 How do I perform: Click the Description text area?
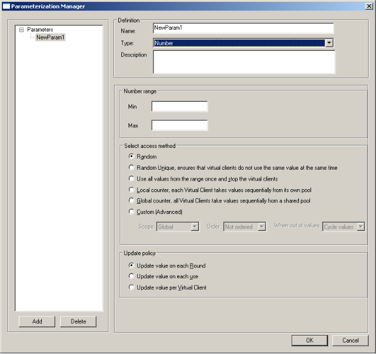point(244,62)
